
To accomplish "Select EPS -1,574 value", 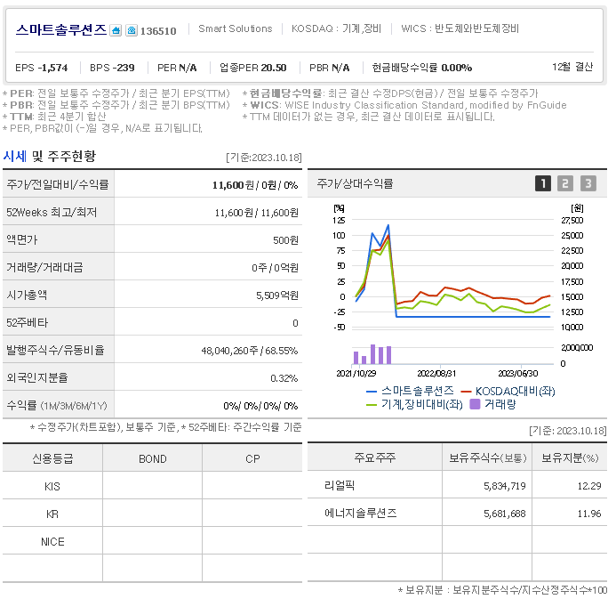I will 42,68.
